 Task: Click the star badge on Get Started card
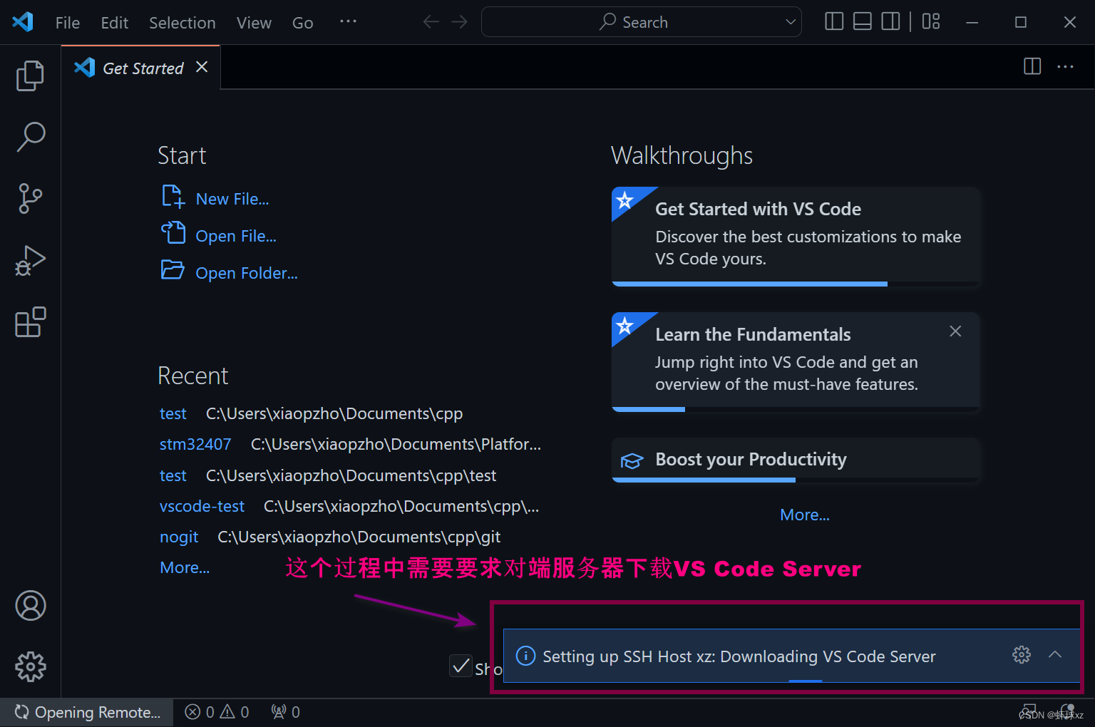pos(624,200)
